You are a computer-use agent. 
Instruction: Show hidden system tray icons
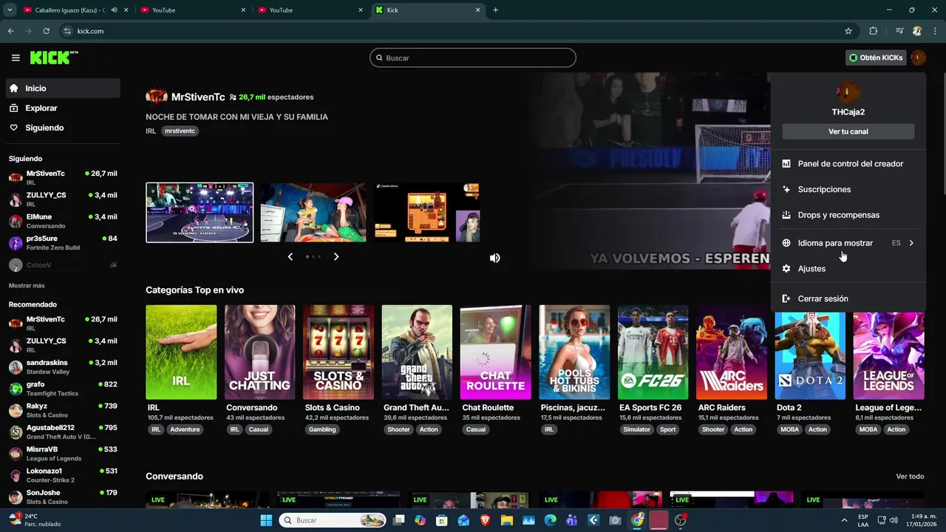844,520
